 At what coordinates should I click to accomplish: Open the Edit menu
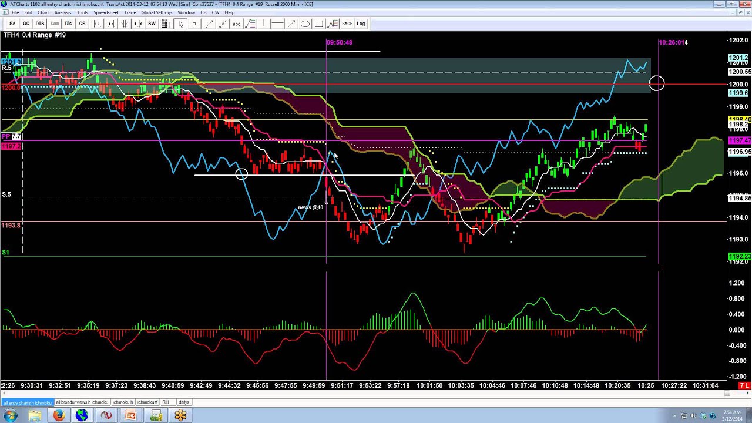click(28, 12)
